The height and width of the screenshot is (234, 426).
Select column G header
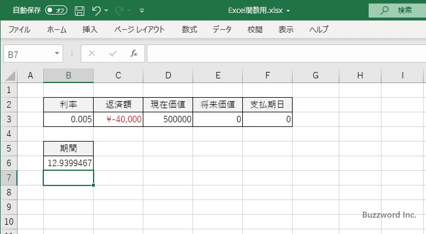coord(316,75)
